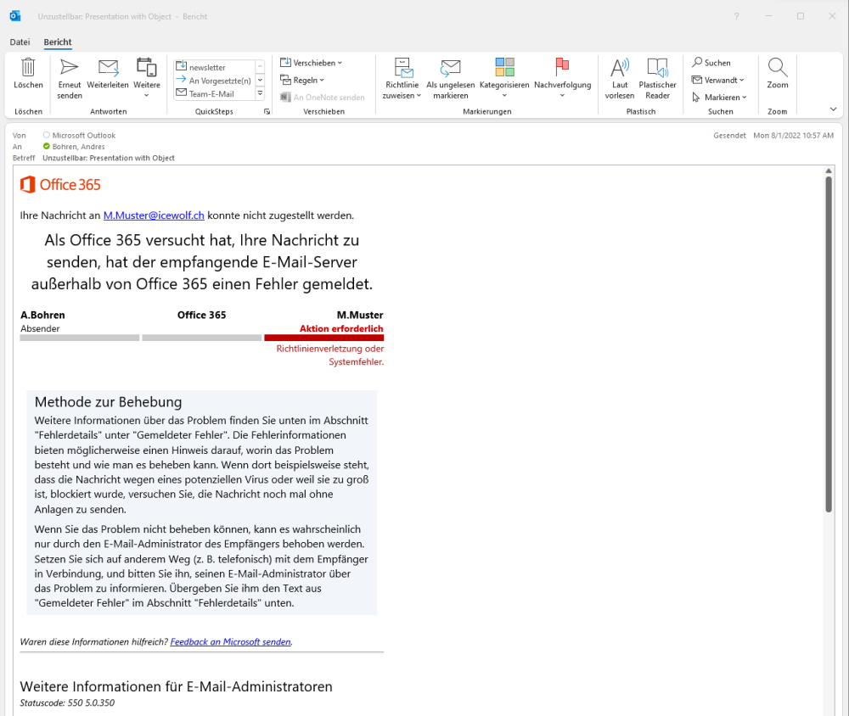Open the M.Muster@icewolf.ch email link

click(154, 215)
